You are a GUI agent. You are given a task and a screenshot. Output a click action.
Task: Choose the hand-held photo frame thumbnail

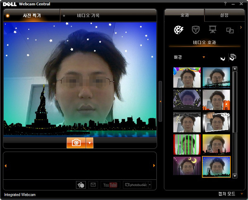tap(216, 122)
